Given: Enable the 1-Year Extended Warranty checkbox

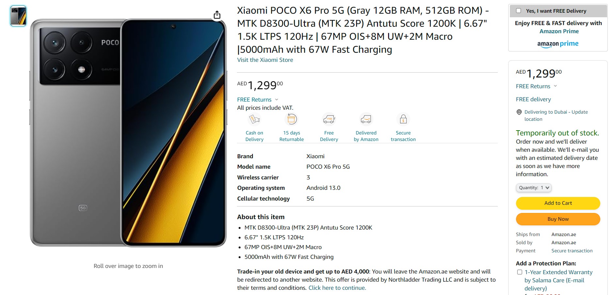Looking at the screenshot, I should click(x=520, y=272).
